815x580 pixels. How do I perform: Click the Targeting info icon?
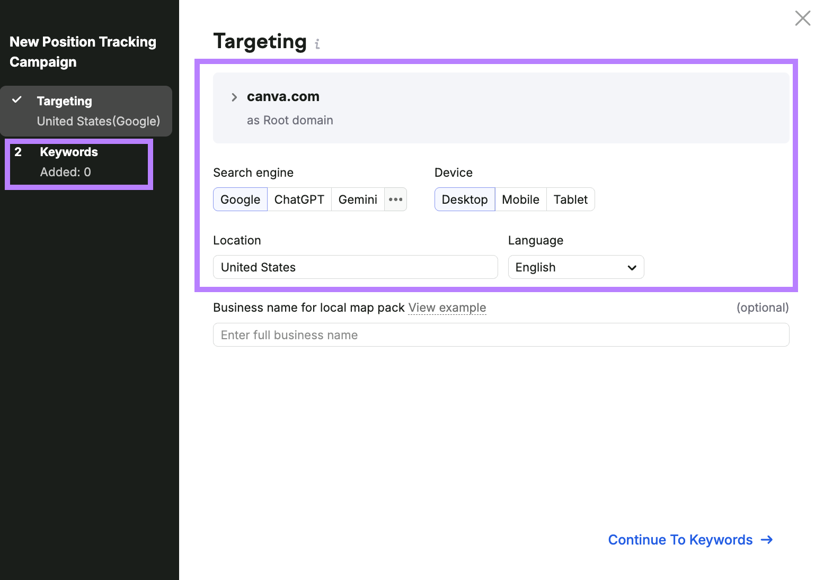tap(317, 44)
